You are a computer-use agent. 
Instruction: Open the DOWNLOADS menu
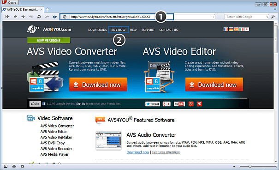(97, 30)
